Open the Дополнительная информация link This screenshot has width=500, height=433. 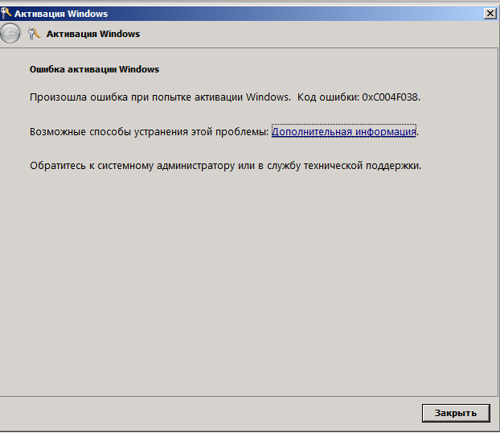(x=344, y=131)
